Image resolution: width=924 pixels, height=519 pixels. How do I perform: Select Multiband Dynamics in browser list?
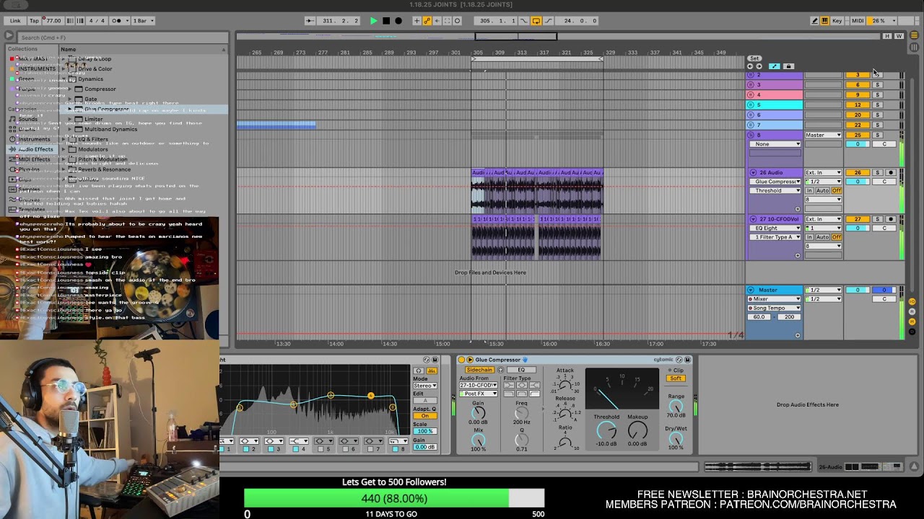(x=110, y=129)
